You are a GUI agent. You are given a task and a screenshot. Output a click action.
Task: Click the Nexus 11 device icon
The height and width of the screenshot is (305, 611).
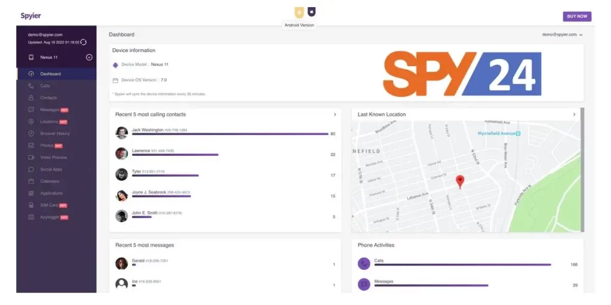point(31,57)
